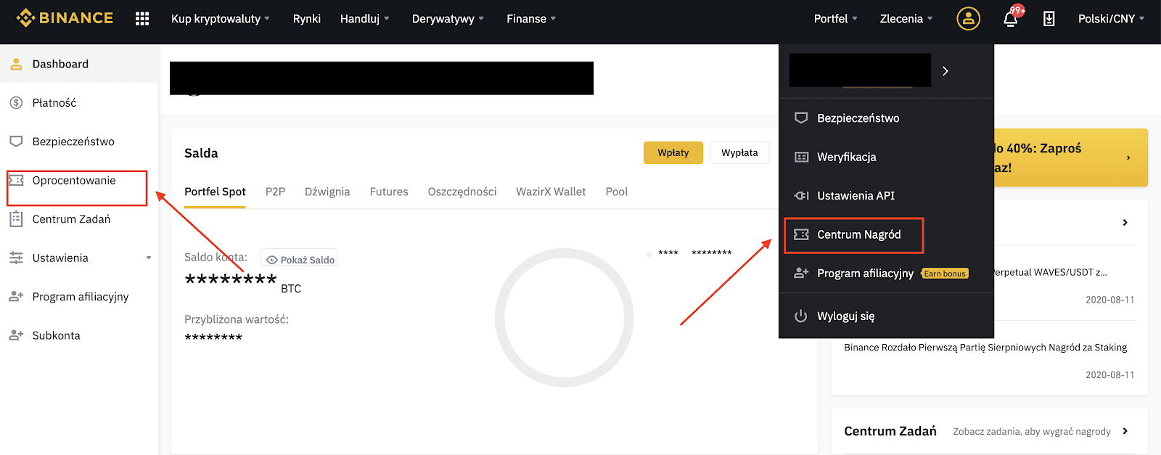
Task: Open the apps grid icon
Action: coord(142,19)
